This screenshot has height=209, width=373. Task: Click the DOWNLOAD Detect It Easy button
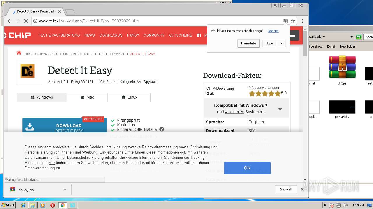click(x=65, y=127)
